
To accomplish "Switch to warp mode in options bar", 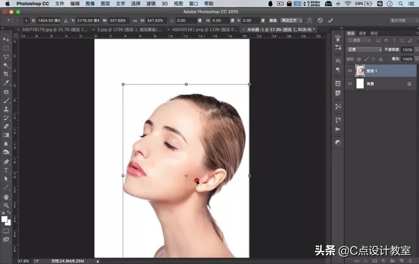I will click(309, 21).
